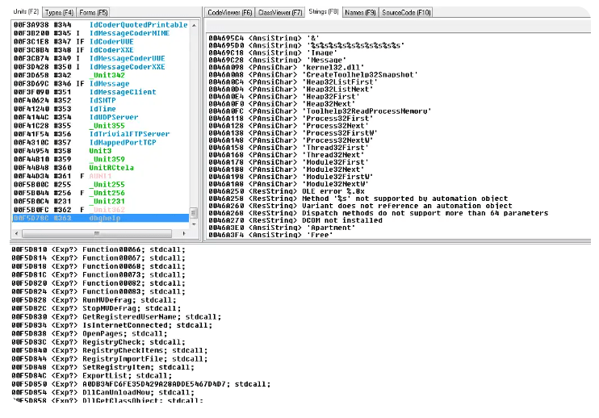Click the horizontal scrollbar thumb under units list
The width and height of the screenshot is (599, 418).
click(97, 233)
